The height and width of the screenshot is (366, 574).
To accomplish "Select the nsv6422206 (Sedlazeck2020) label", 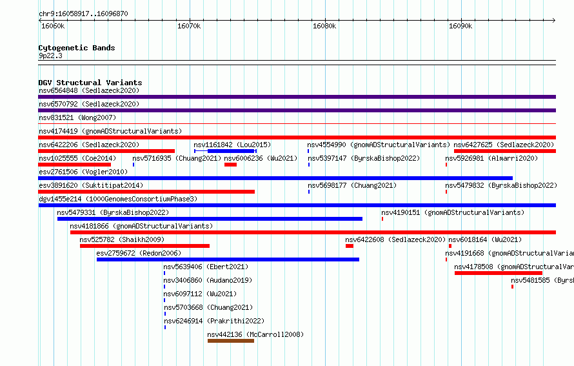I will click(89, 145).
